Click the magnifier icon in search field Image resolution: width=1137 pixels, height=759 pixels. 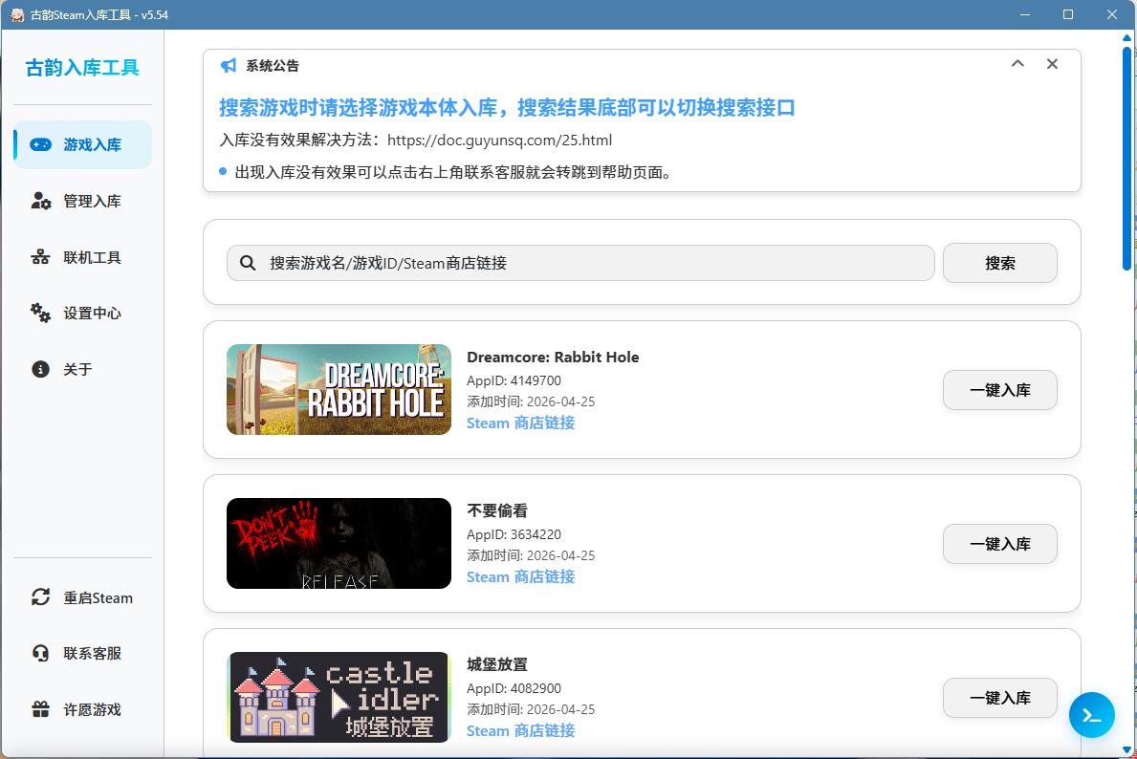[x=248, y=263]
